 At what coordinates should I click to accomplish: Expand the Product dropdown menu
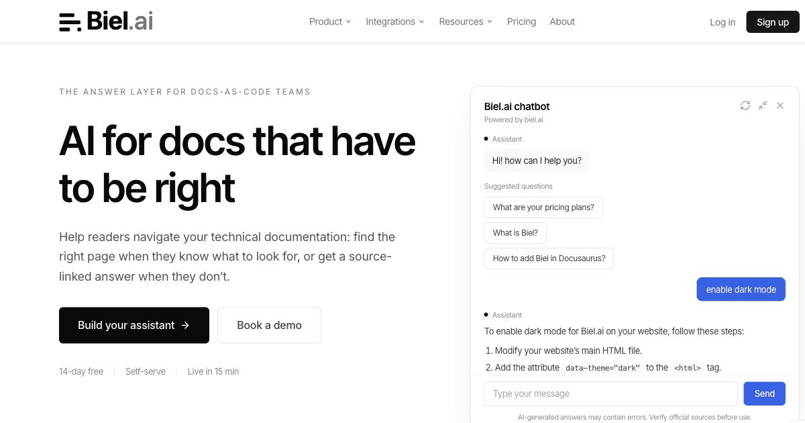point(330,21)
